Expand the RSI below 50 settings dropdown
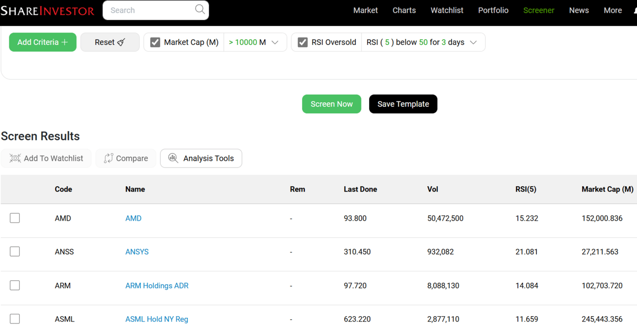 tap(473, 42)
